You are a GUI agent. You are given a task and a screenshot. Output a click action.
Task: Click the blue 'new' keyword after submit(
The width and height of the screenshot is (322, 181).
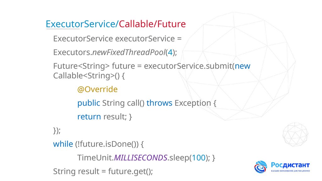click(x=243, y=66)
